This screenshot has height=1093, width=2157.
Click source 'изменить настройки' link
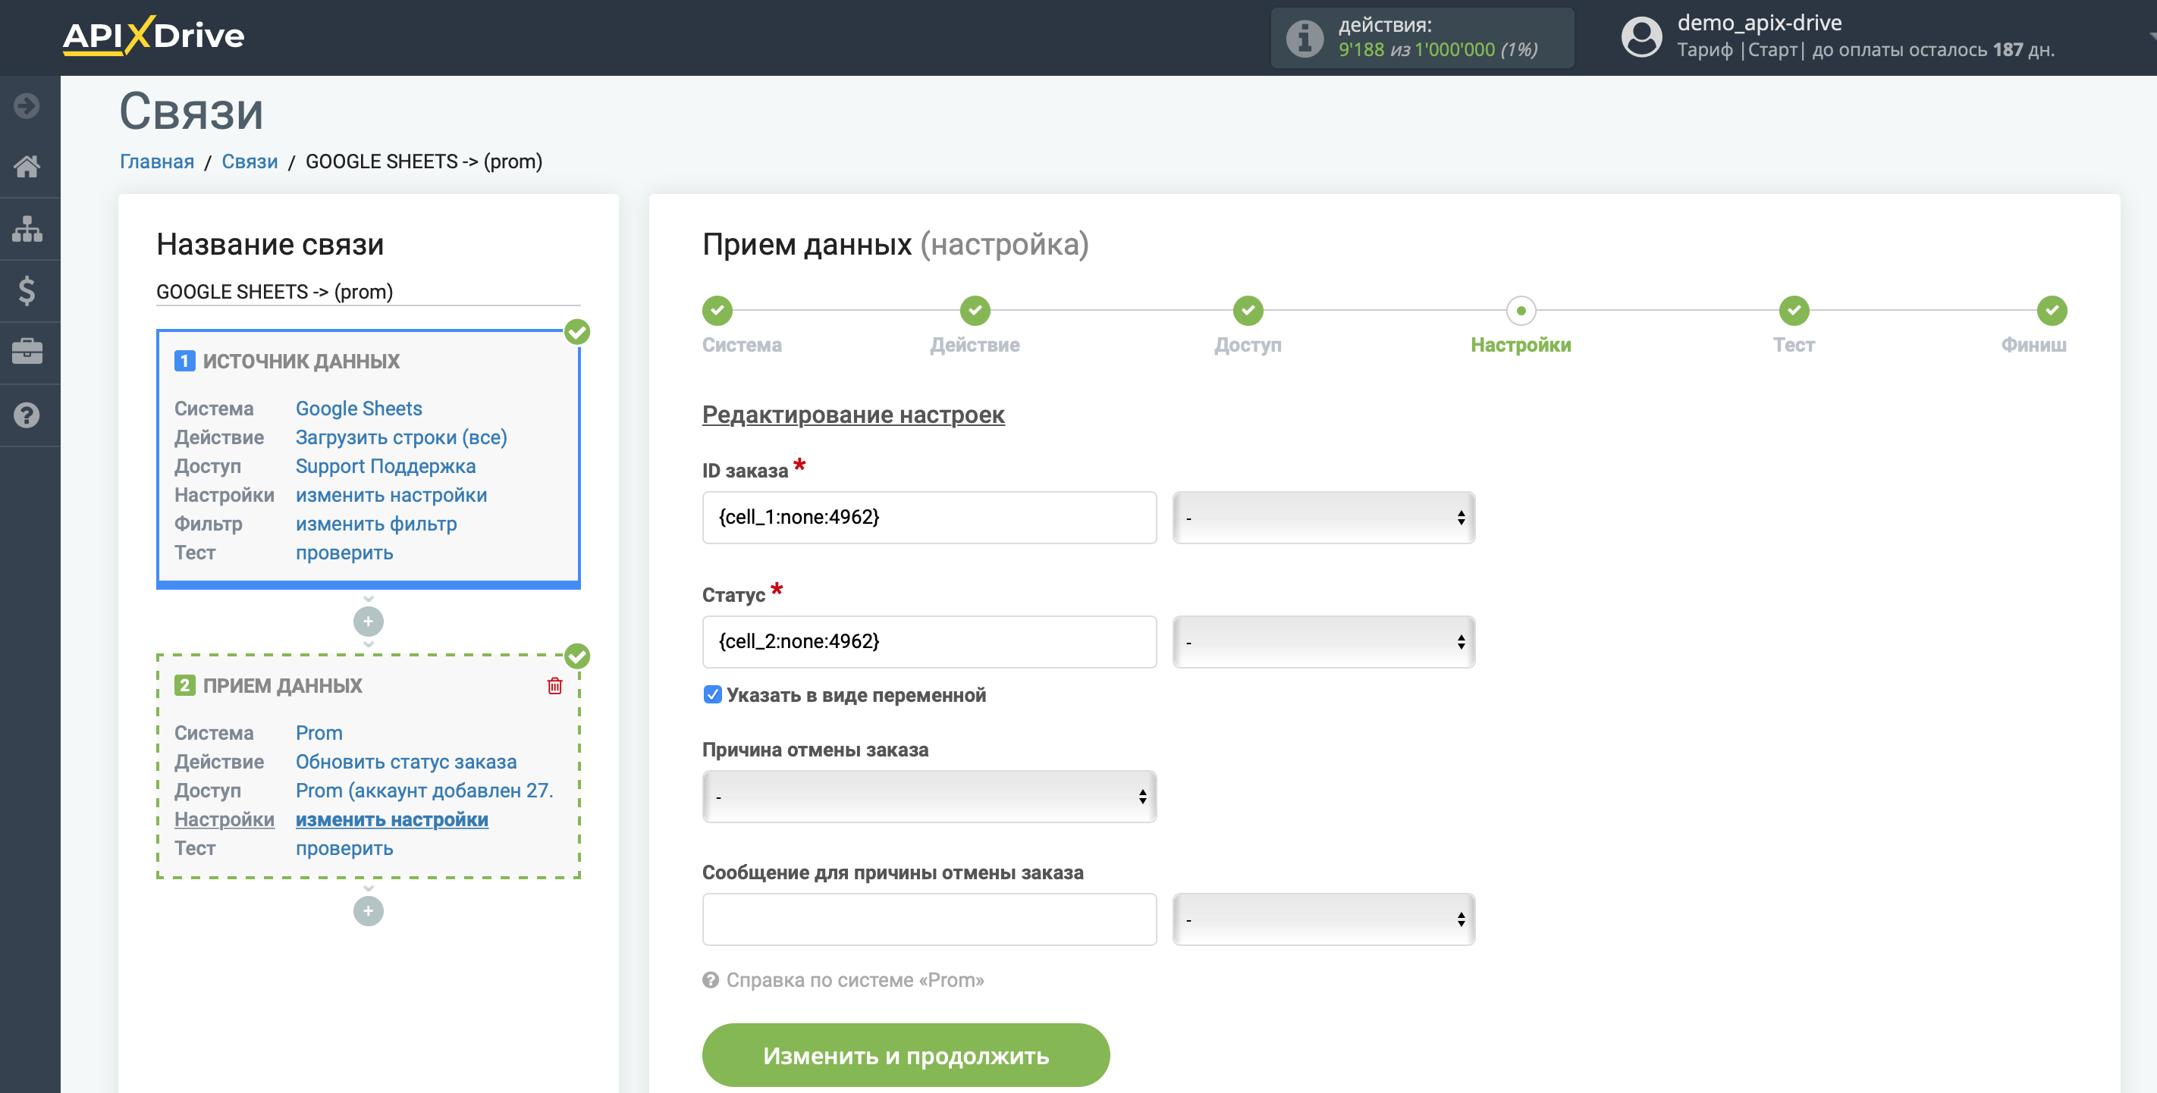391,496
